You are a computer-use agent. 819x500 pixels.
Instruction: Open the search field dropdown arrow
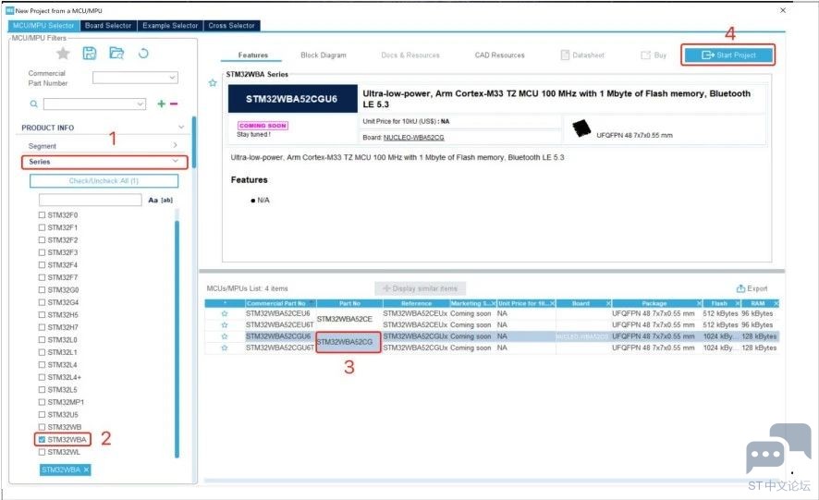click(140, 104)
